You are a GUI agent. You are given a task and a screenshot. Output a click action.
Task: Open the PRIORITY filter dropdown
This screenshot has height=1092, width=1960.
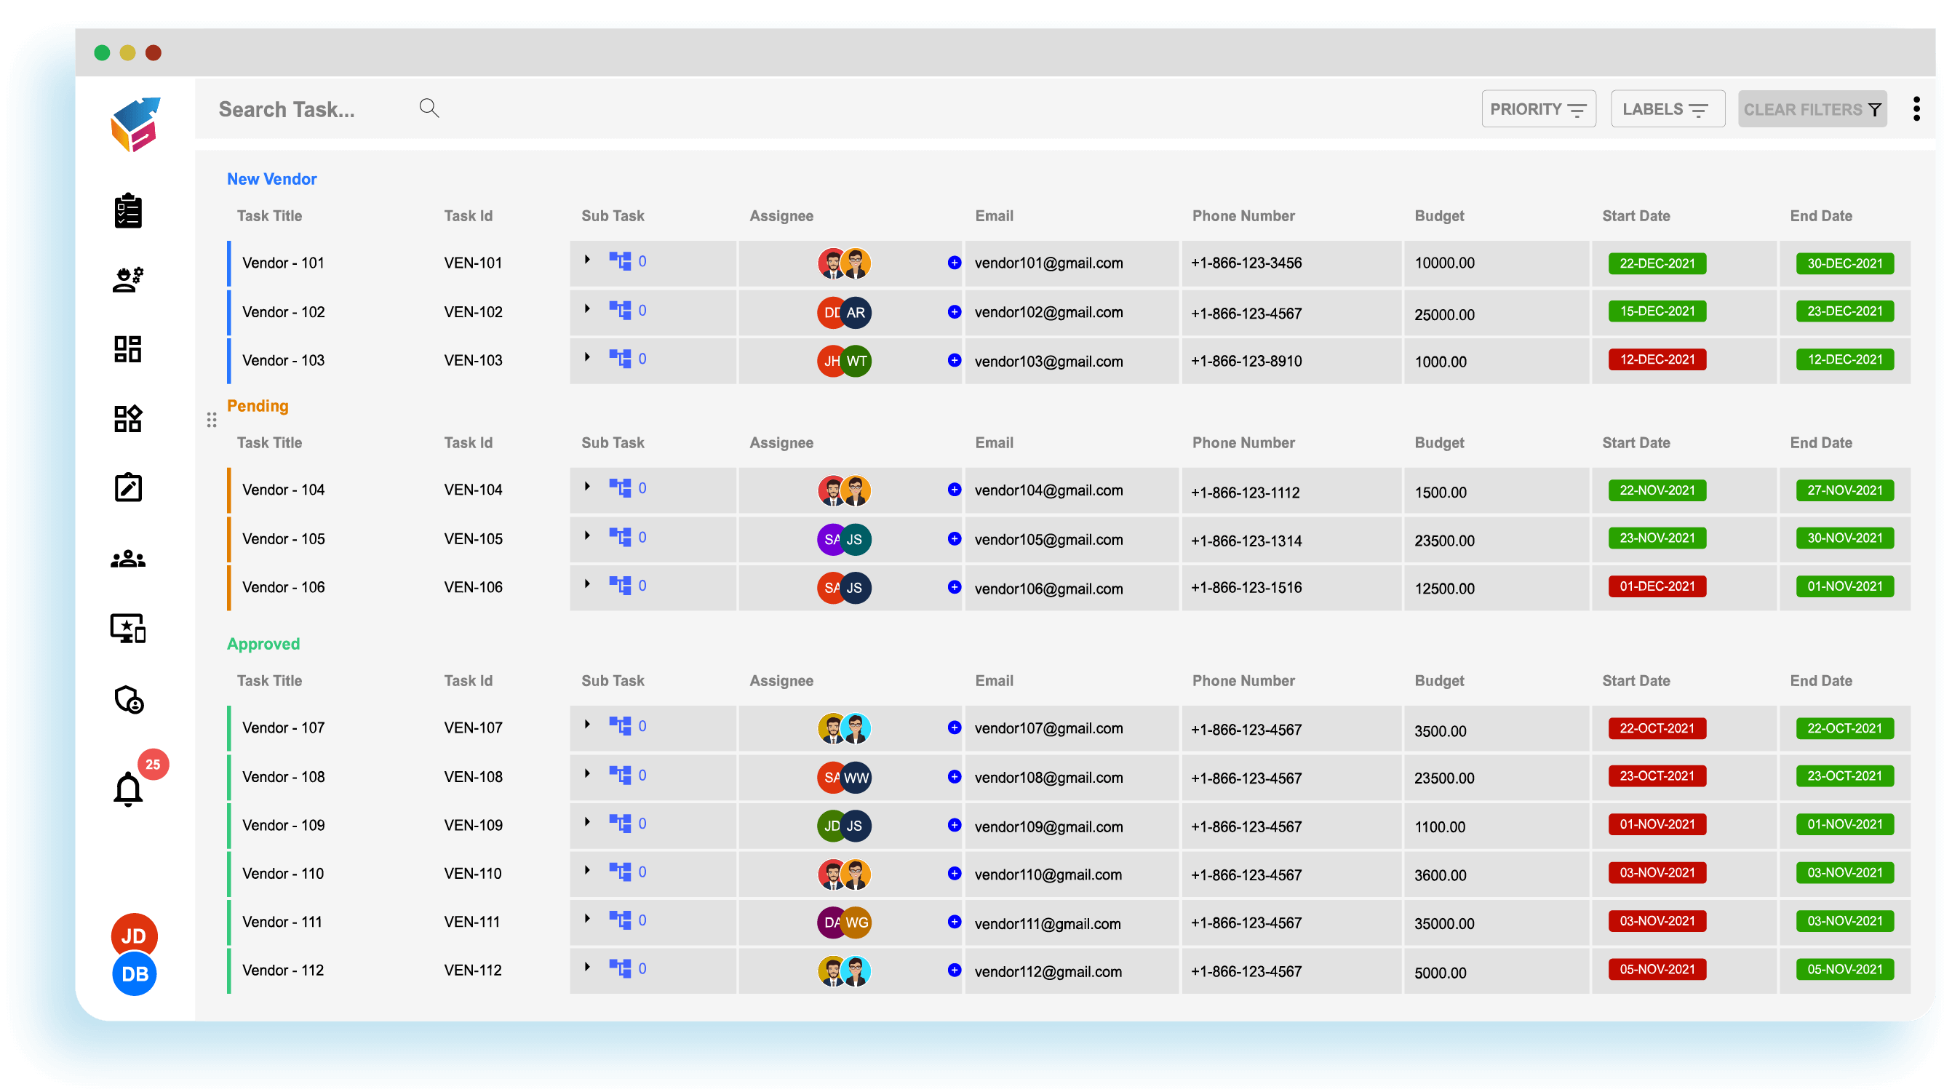click(x=1538, y=109)
